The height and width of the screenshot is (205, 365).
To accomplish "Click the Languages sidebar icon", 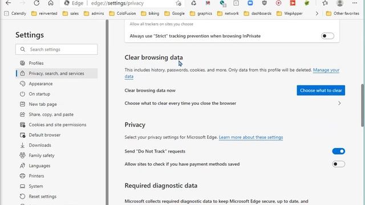I will coord(22,166).
